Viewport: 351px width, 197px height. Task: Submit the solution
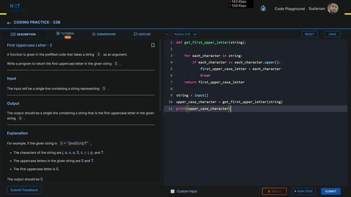click(x=331, y=191)
